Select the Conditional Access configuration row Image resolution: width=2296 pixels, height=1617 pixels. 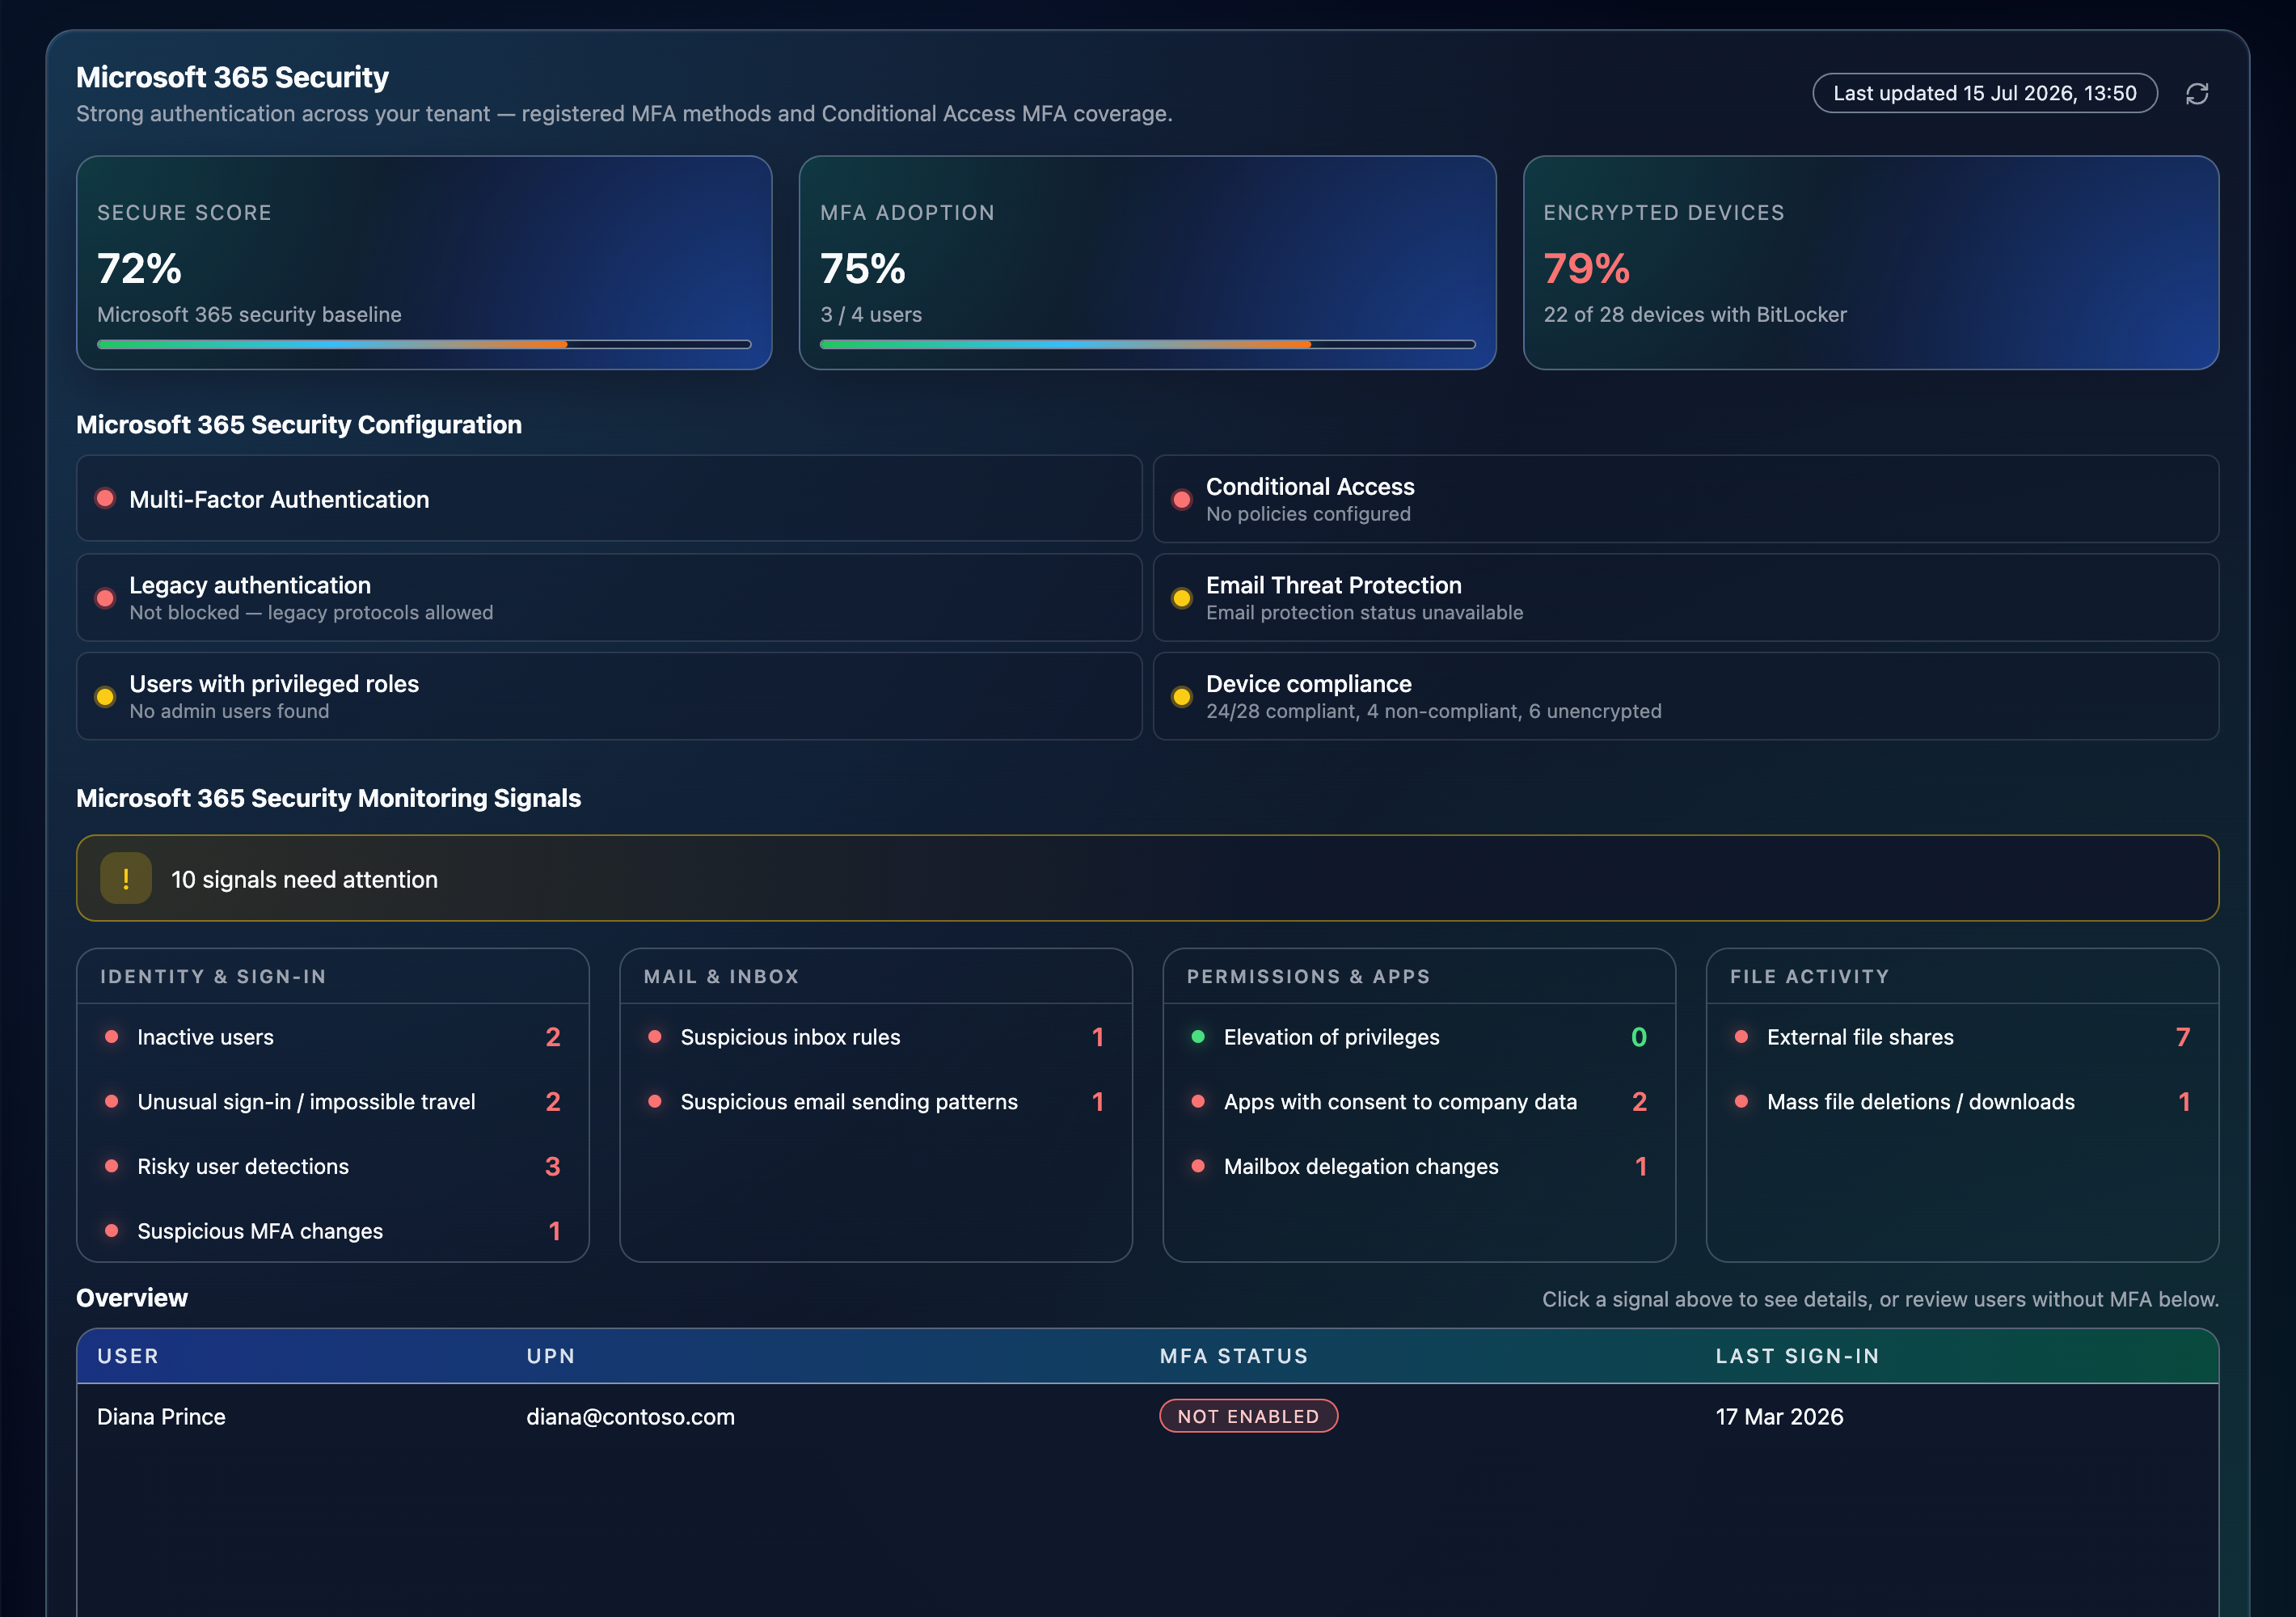coord(1685,499)
